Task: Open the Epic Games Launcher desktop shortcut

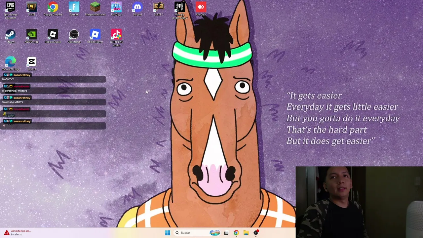Action: click(x=11, y=11)
